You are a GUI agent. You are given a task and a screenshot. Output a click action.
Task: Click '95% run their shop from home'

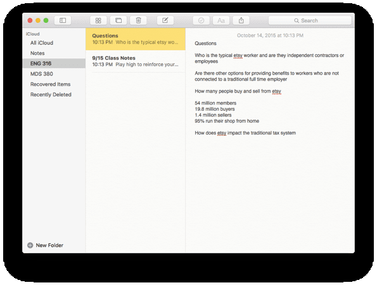point(227,121)
